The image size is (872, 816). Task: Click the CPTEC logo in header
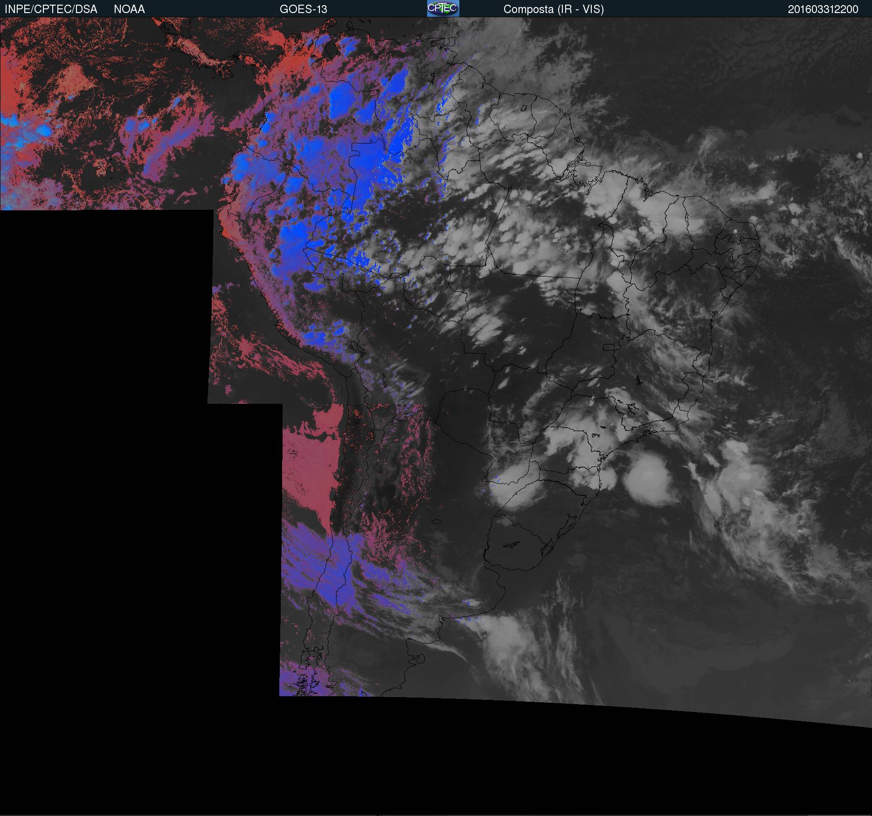tap(443, 8)
